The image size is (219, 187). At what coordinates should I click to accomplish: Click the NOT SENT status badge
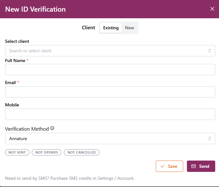coord(17,152)
